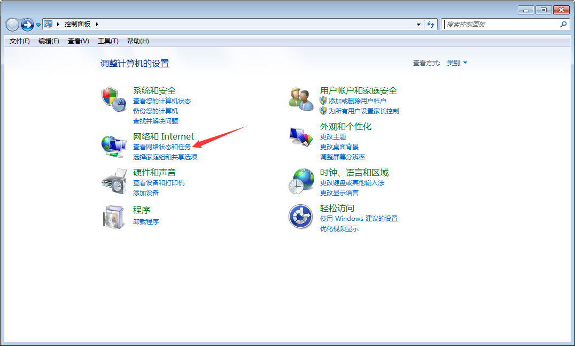Open the address bar history dropdown arrow

point(418,24)
